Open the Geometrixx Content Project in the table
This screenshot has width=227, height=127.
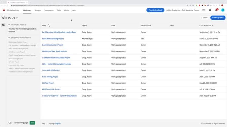point(53,45)
